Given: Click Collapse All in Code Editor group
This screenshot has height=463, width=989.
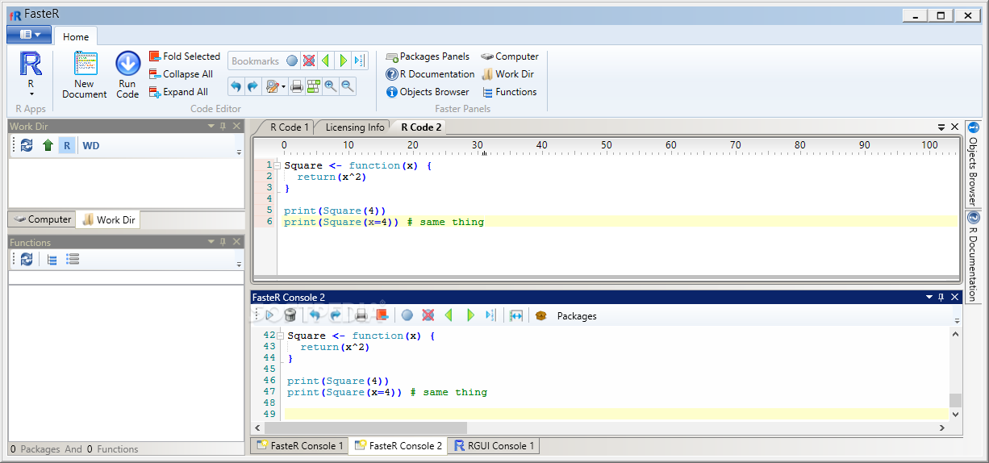Looking at the screenshot, I should tap(181, 74).
